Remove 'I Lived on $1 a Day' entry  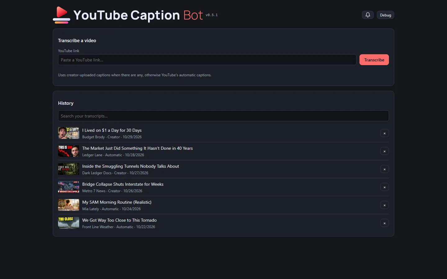tap(385, 133)
